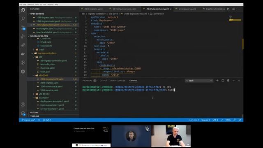Image resolution: width=263 pixels, height=148 pixels.
Task: Open rbac-role.yaml in the file tree
Action: [x=47, y=68]
